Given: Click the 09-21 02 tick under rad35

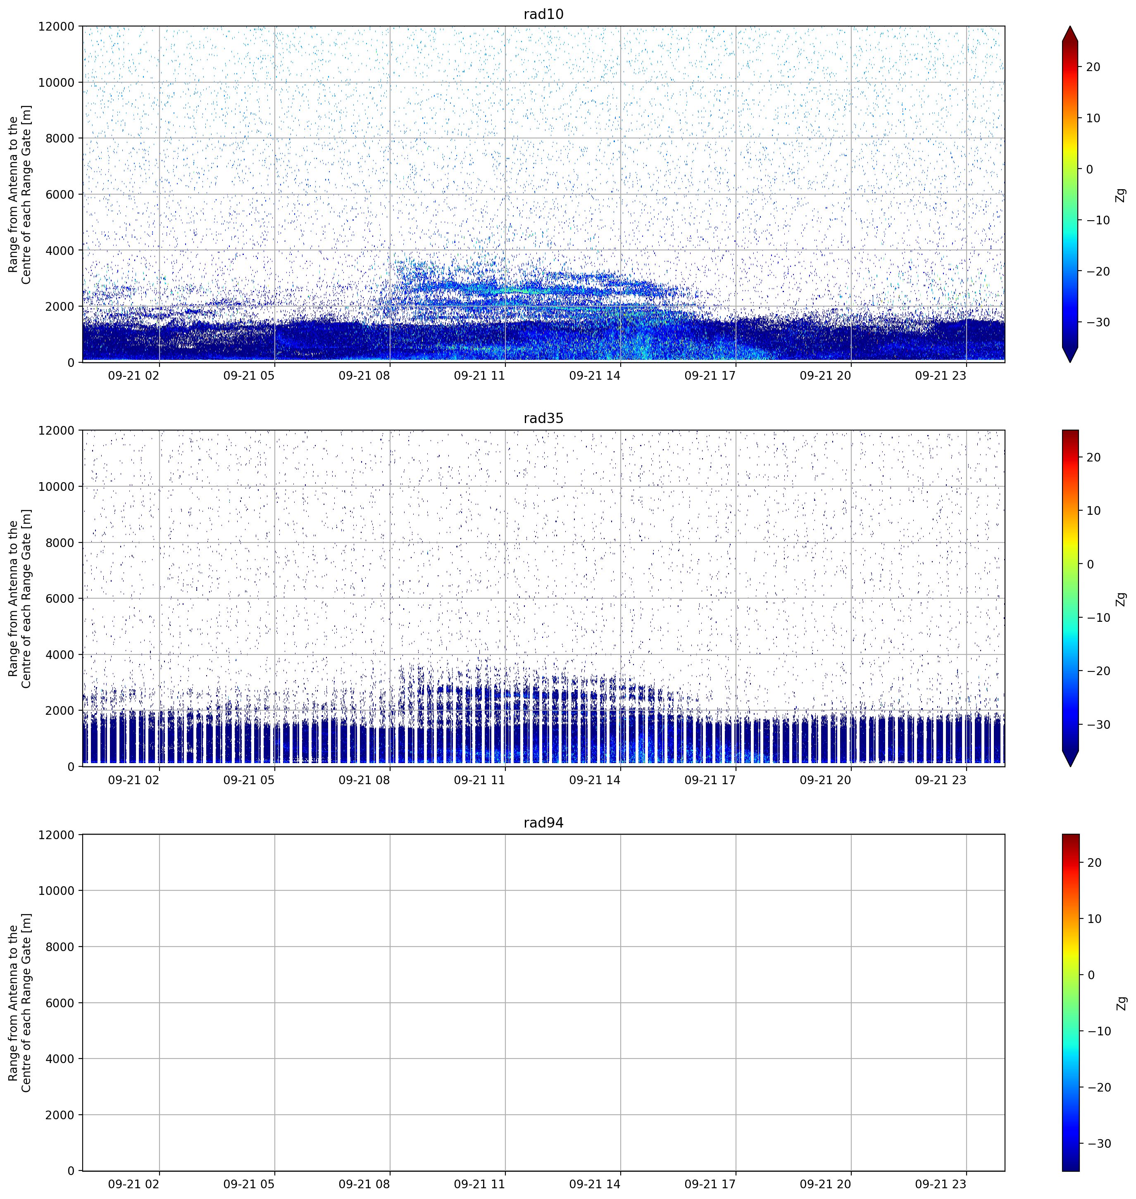Looking at the screenshot, I should tap(133, 780).
